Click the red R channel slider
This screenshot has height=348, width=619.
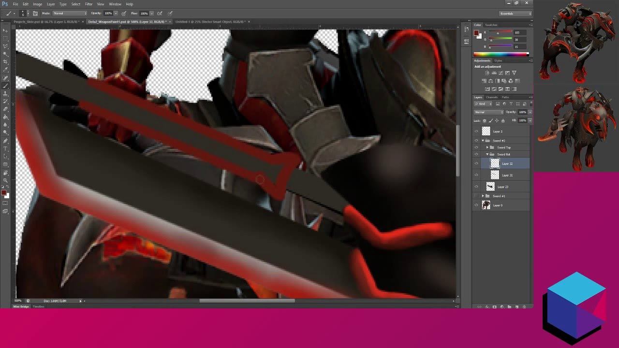click(x=501, y=32)
